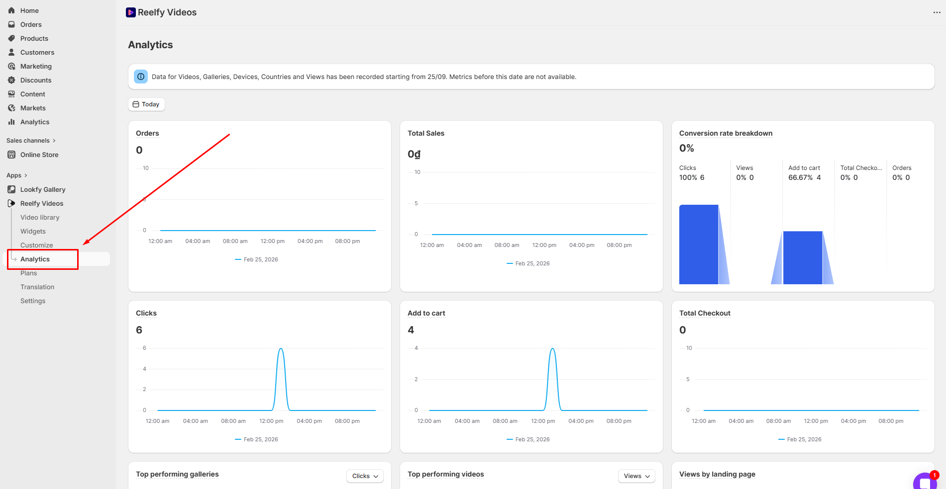Click the Orders inbox icon

click(11, 24)
